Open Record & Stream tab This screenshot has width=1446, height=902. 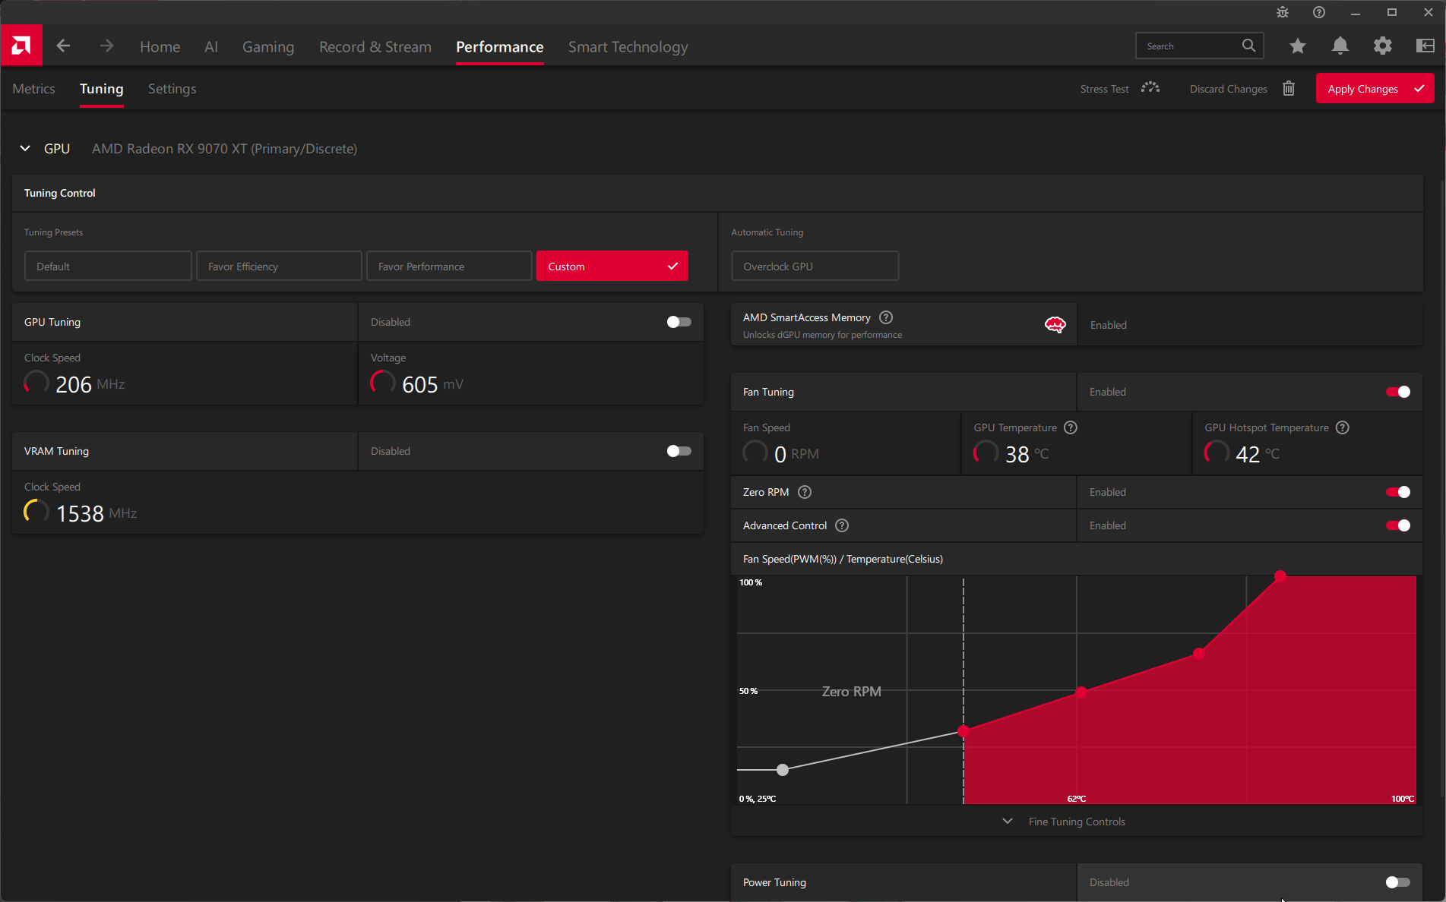pyautogui.click(x=375, y=46)
